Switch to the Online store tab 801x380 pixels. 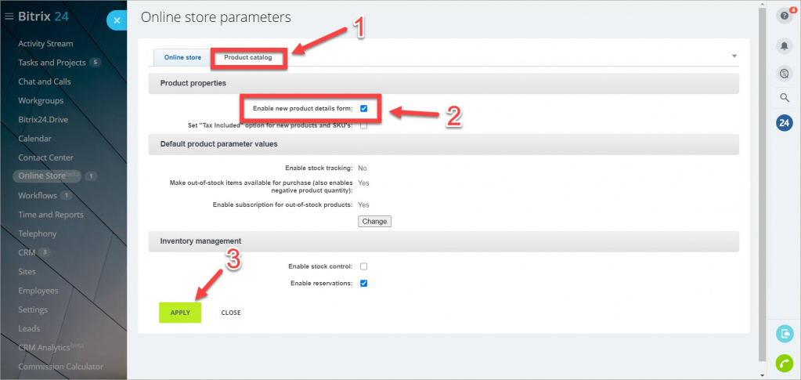point(182,57)
